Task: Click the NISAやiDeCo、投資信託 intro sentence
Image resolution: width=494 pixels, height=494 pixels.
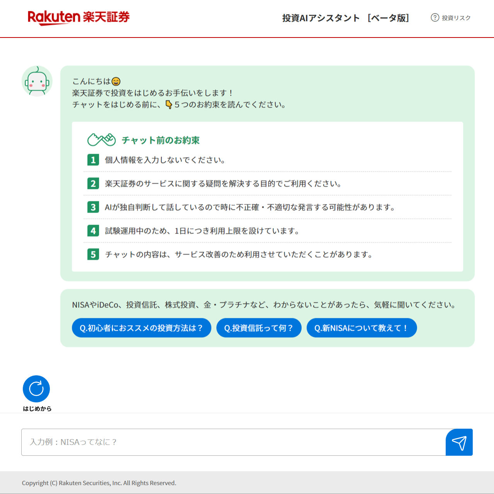Action: (x=264, y=305)
